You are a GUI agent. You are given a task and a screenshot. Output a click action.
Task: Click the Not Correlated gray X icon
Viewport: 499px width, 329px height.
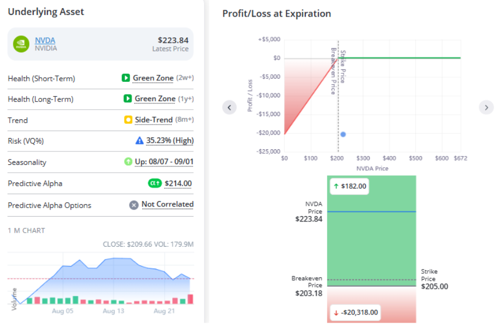[134, 205]
